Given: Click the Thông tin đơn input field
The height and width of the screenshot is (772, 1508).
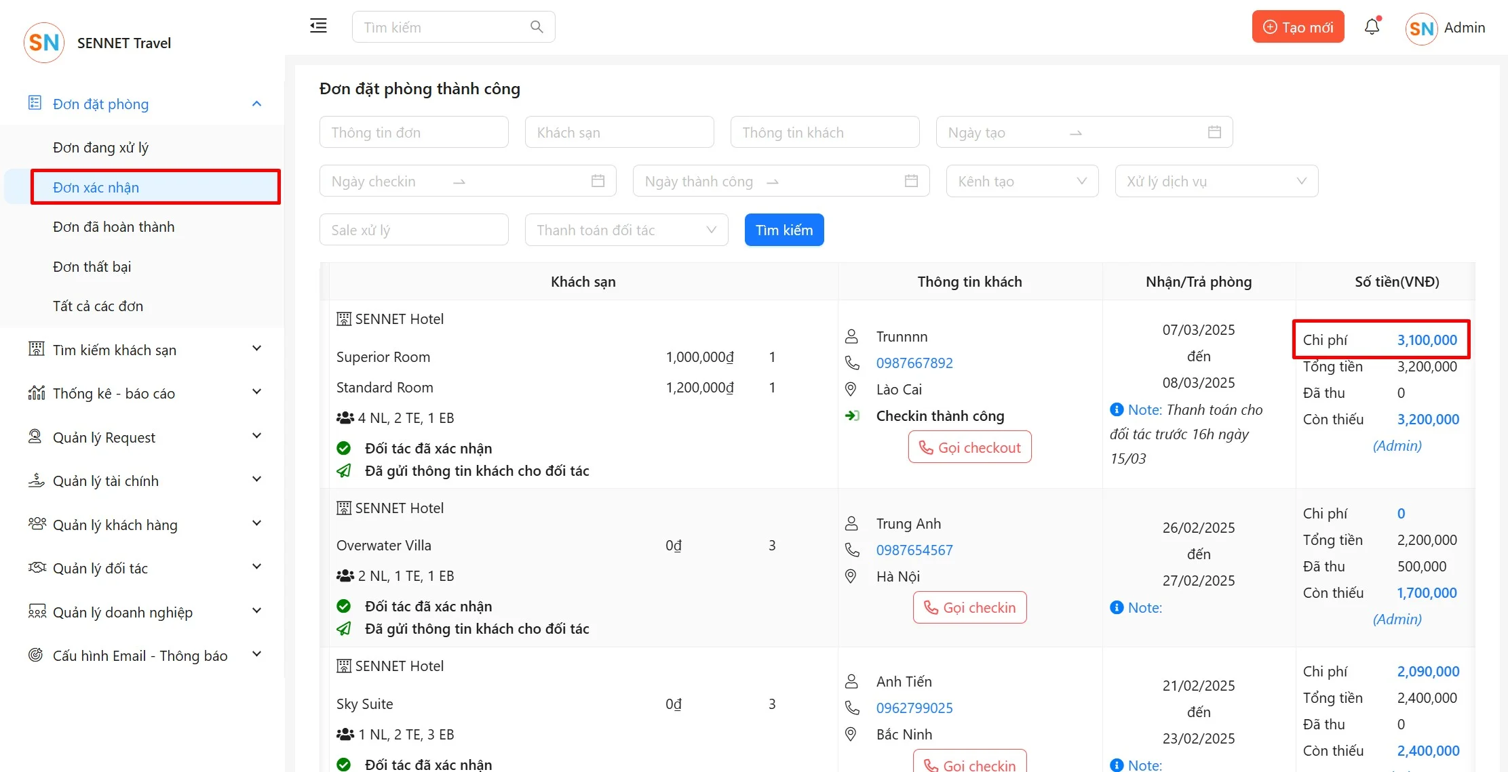Looking at the screenshot, I should (413, 132).
